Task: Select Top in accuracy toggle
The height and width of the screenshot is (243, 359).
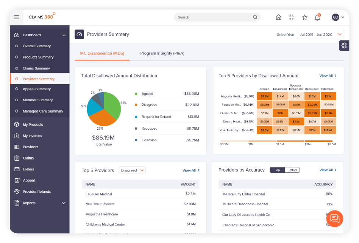Action: point(277,170)
